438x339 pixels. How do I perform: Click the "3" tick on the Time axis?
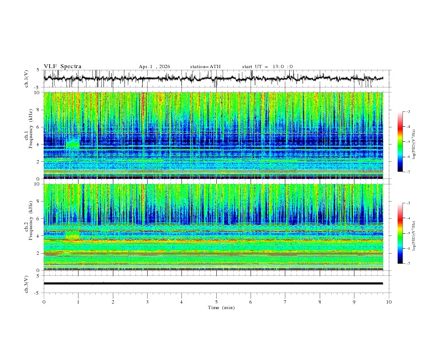[x=147, y=302]
